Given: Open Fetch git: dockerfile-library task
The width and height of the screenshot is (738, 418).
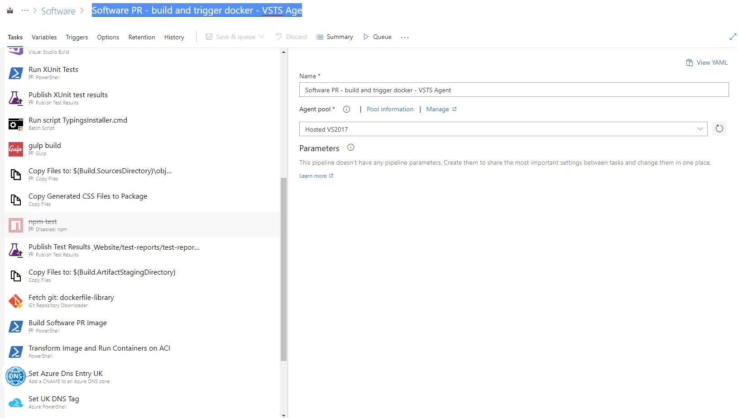Looking at the screenshot, I should pos(142,301).
